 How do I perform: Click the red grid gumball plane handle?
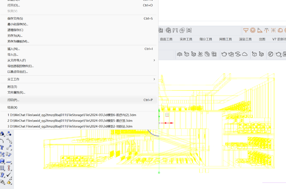click(x=167, y=115)
